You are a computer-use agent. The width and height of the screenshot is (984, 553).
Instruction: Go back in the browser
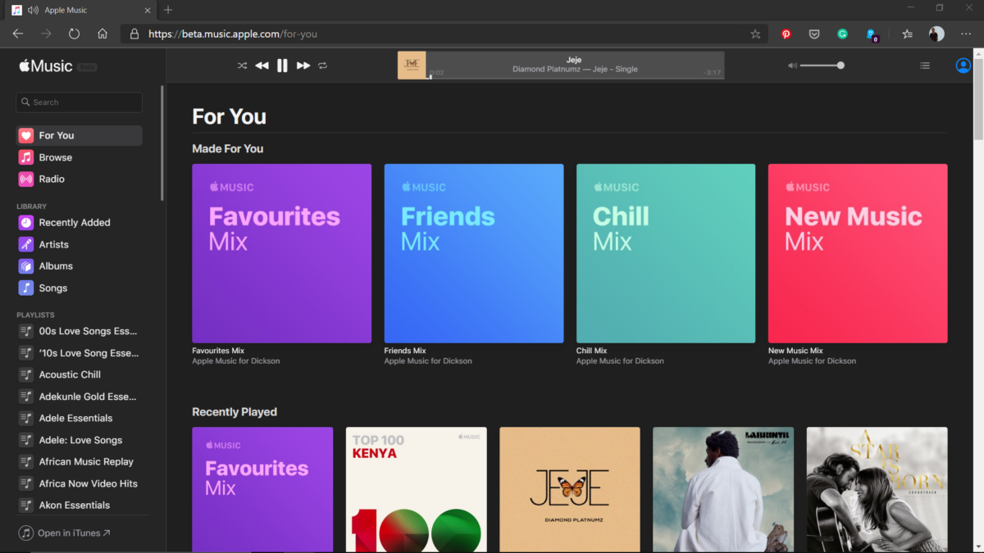pyautogui.click(x=18, y=34)
